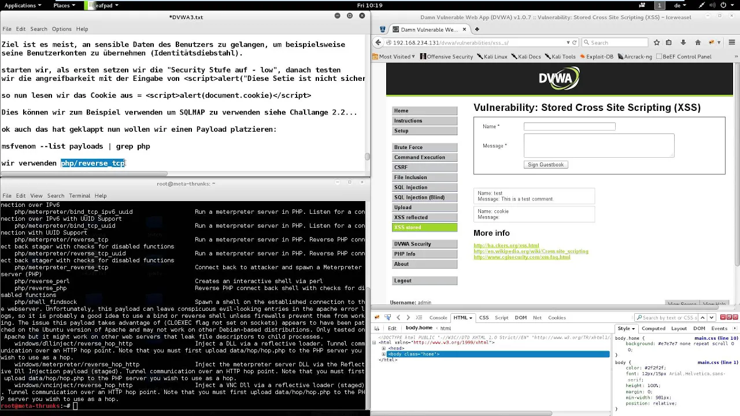Open the browser Downloads arrow
Image resolution: width=740 pixels, height=416 pixels.
[x=683, y=42]
